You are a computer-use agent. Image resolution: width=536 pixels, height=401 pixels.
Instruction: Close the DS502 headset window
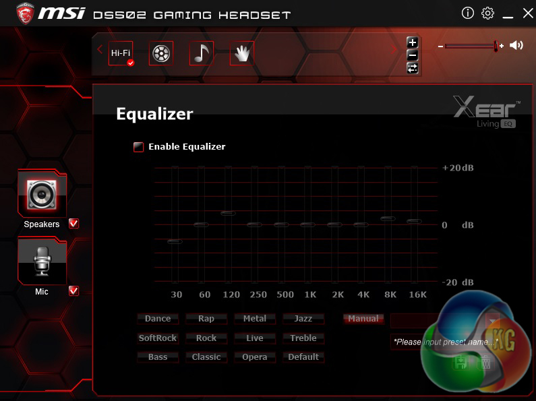pos(528,13)
